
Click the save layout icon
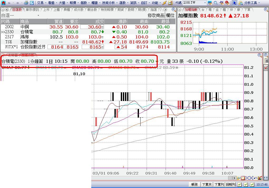click(x=170, y=3)
